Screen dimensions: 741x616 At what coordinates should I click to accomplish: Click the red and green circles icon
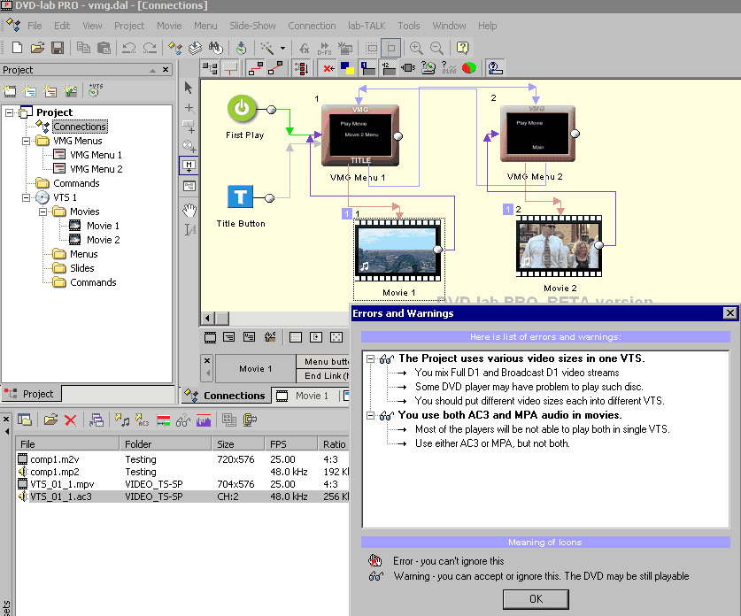[x=469, y=68]
